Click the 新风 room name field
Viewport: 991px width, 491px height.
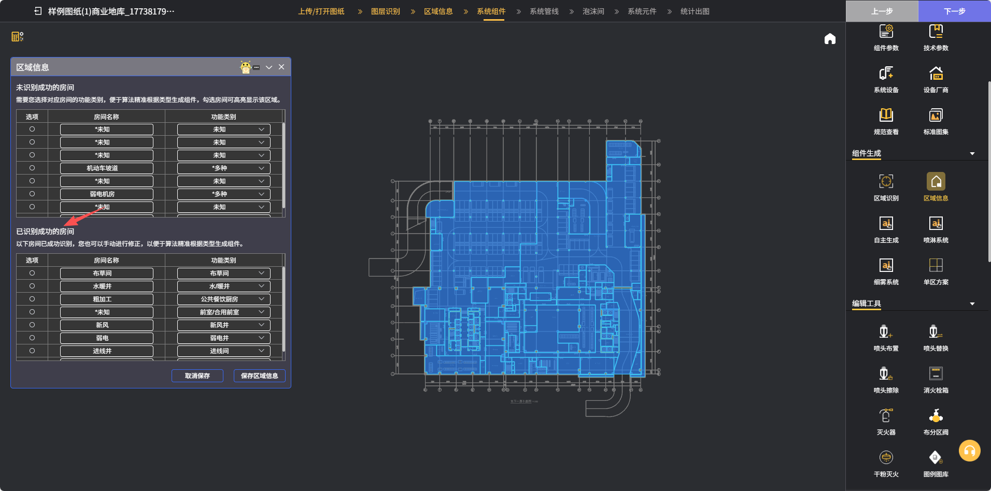click(106, 325)
